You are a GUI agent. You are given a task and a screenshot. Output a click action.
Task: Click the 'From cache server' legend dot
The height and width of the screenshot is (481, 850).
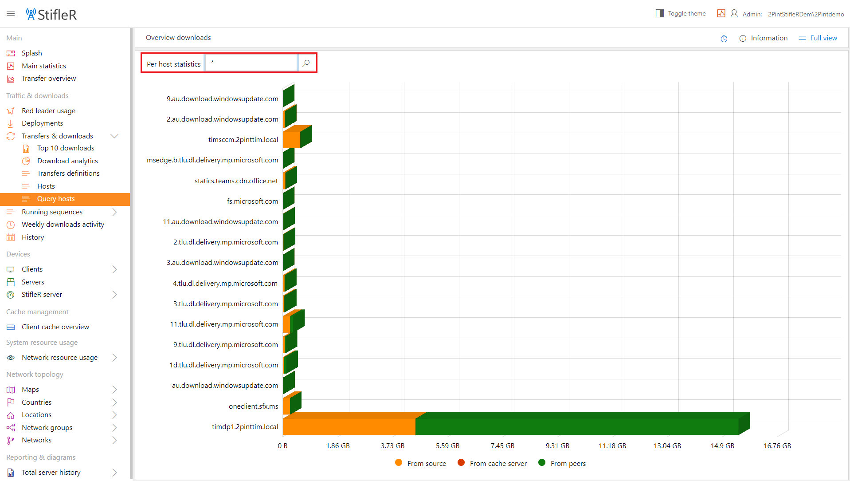(461, 462)
